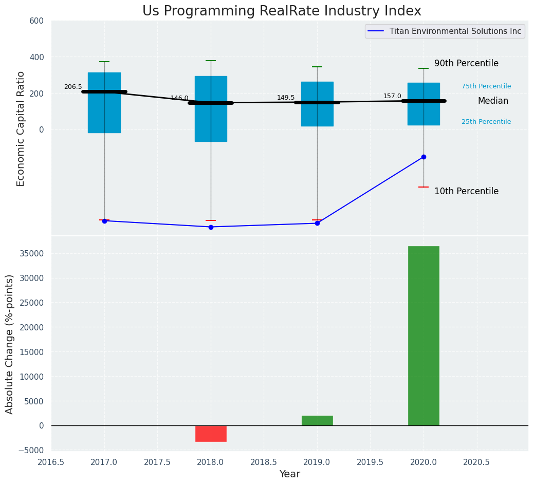This screenshot has width=534, height=484.
Task: Select the red 2018 negative bar
Action: pos(211,434)
